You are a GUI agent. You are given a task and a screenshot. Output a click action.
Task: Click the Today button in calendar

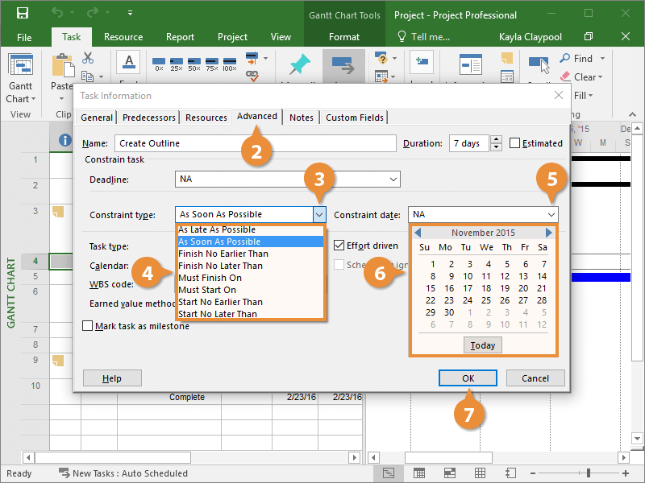click(x=482, y=345)
